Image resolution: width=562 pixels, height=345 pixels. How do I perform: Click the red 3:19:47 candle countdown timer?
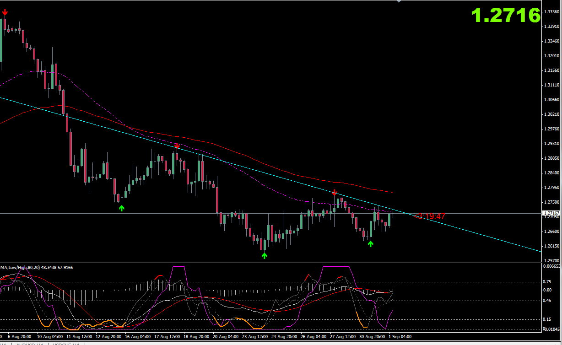[x=430, y=216]
